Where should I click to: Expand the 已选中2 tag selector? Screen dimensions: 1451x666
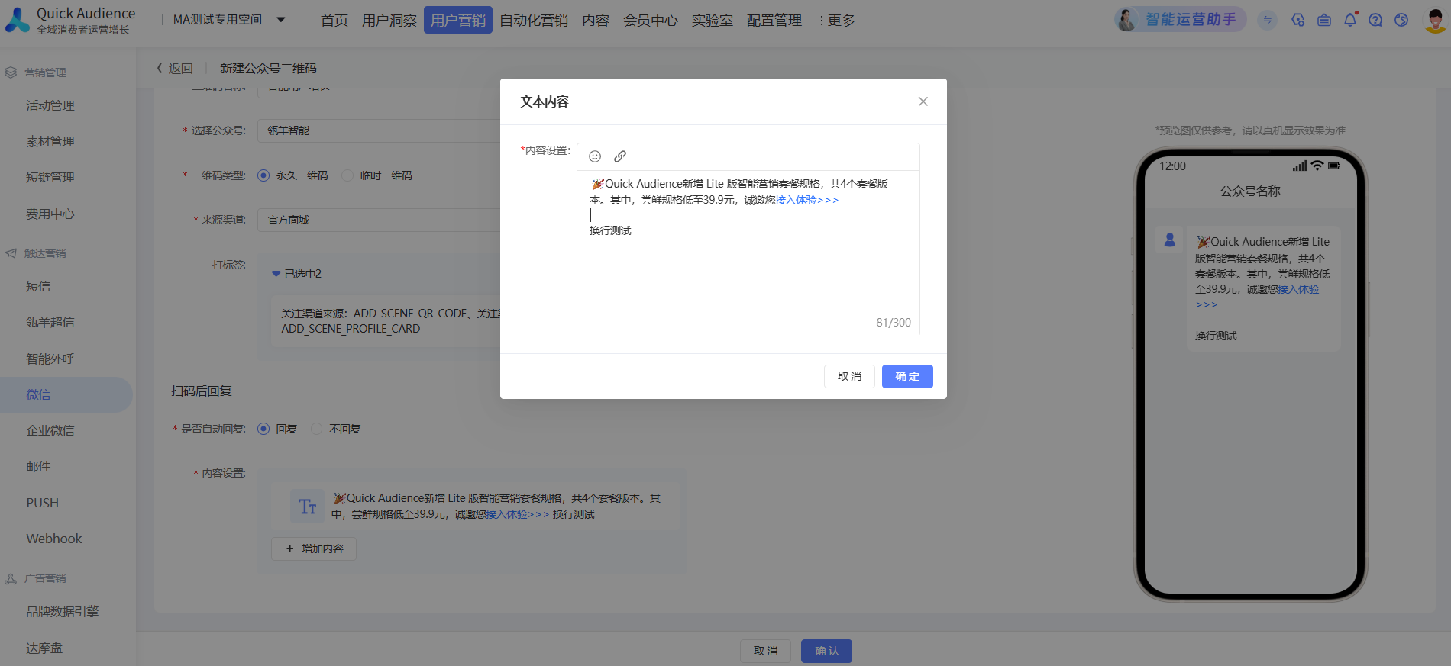[x=297, y=274]
